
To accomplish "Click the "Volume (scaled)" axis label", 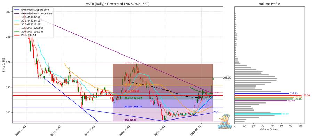I will pos(270,129).
